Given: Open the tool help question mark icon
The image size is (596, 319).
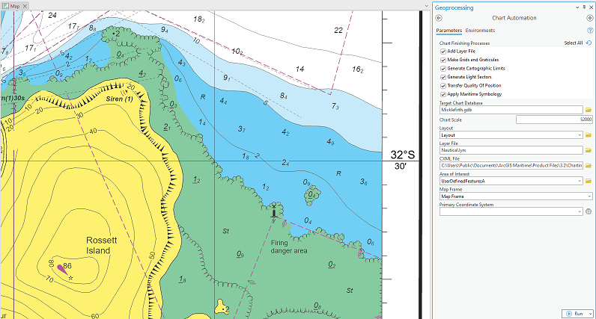Looking at the screenshot, I should click(590, 31).
